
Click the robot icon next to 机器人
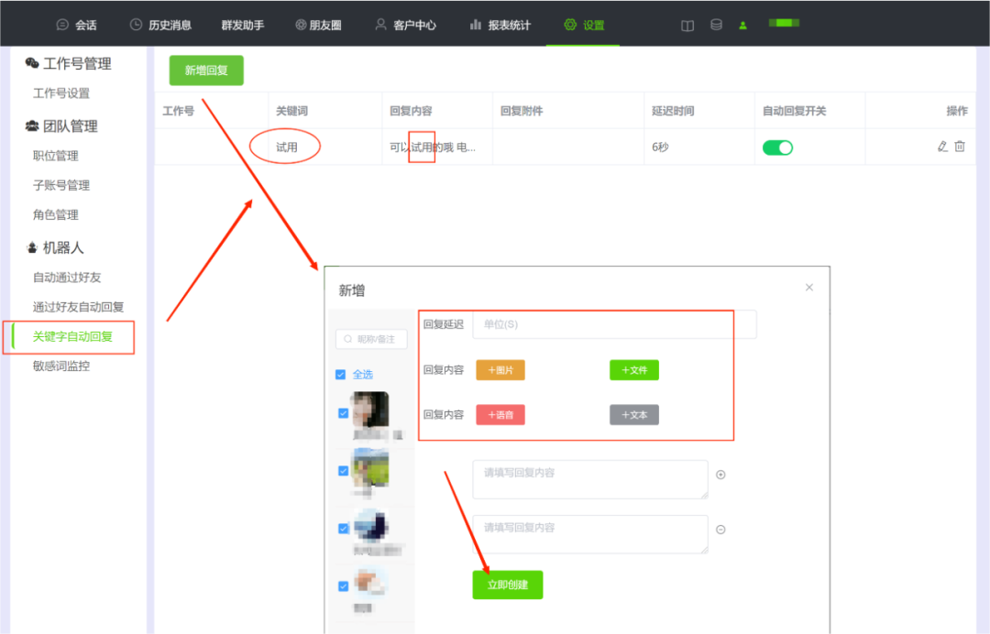click(30, 247)
